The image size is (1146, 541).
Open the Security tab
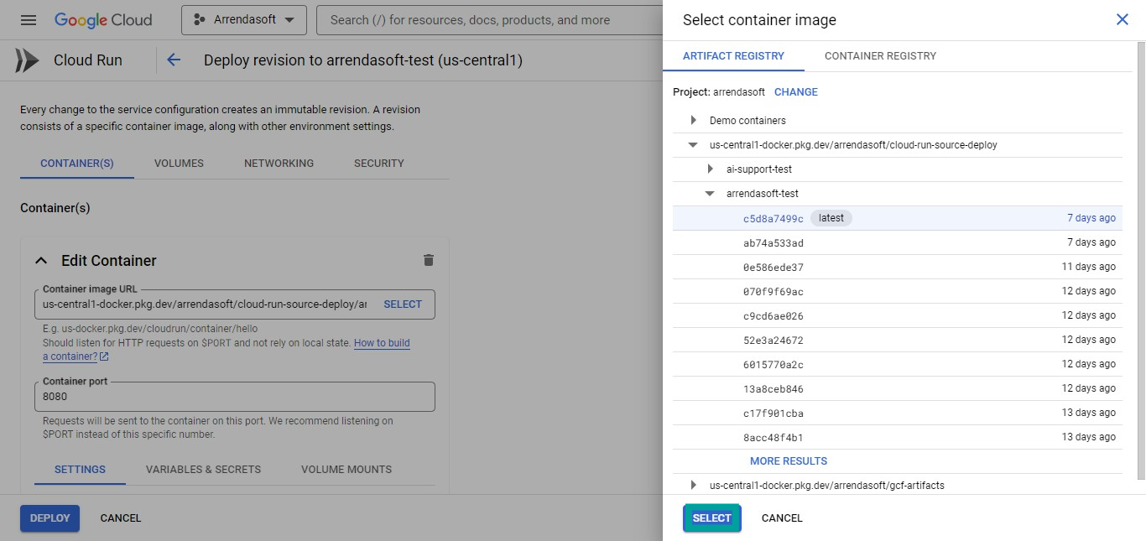click(379, 164)
